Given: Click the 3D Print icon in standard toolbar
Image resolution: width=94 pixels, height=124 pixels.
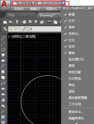Looking at the screenshot, I should click(x=42, y=22).
